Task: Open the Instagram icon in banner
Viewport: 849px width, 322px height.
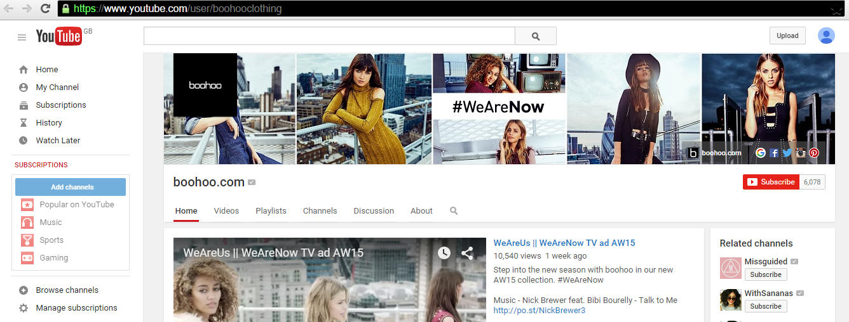Action: click(x=800, y=153)
